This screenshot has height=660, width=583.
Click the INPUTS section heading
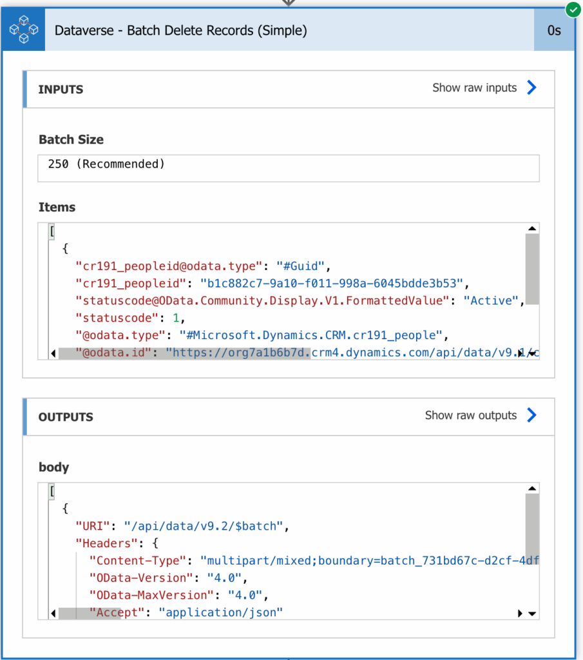pos(61,89)
